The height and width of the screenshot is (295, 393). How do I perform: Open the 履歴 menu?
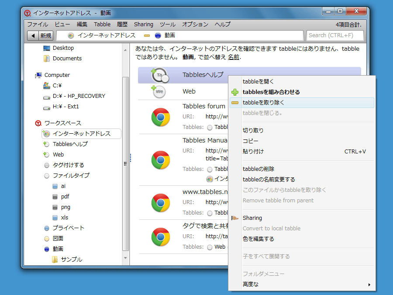pyautogui.click(x=122, y=24)
